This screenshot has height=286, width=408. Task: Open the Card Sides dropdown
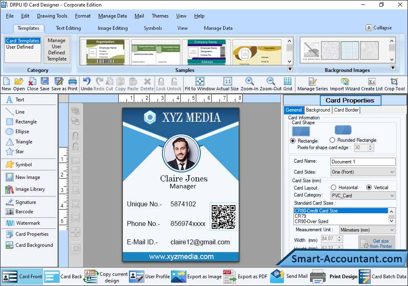point(363,172)
